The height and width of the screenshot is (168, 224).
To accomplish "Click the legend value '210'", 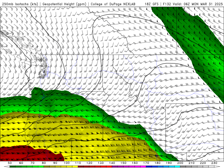I will pyautogui.click(x=192, y=163).
